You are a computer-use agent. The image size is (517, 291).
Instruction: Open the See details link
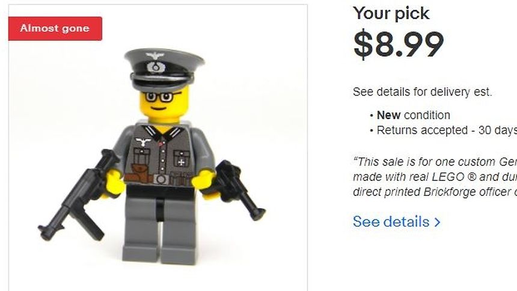(396, 222)
